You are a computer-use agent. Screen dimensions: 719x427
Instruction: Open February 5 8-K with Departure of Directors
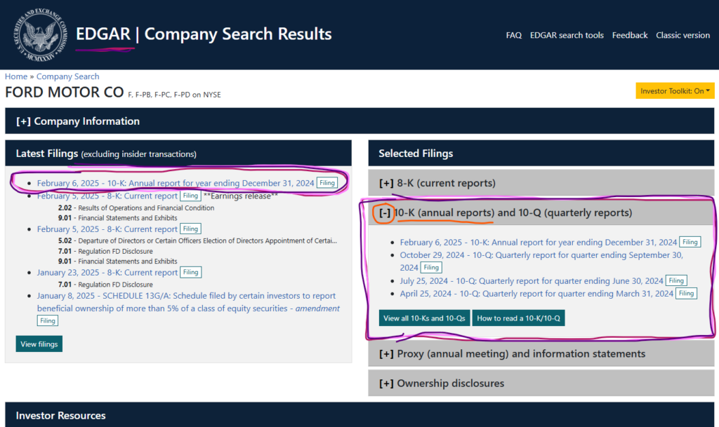pyautogui.click(x=107, y=229)
